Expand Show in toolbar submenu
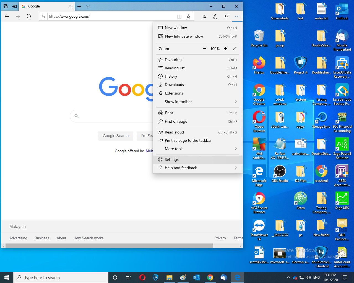This screenshot has height=283, width=354. [x=198, y=102]
